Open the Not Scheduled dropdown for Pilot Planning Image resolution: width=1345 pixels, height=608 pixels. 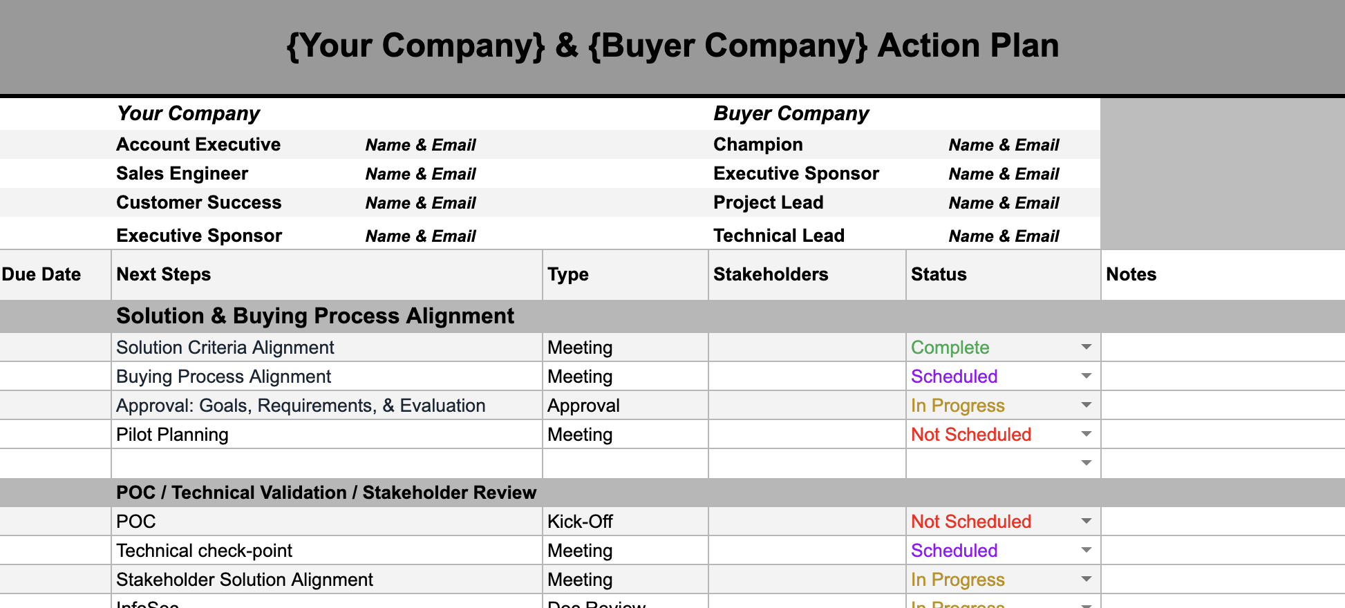pyautogui.click(x=1087, y=435)
